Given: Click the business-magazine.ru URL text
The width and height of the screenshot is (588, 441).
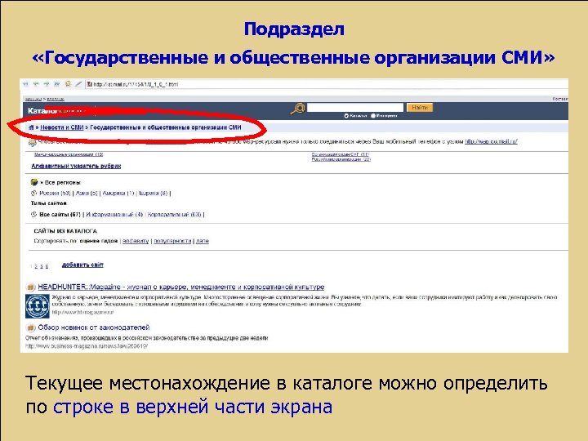Looking at the screenshot, I should [87, 346].
